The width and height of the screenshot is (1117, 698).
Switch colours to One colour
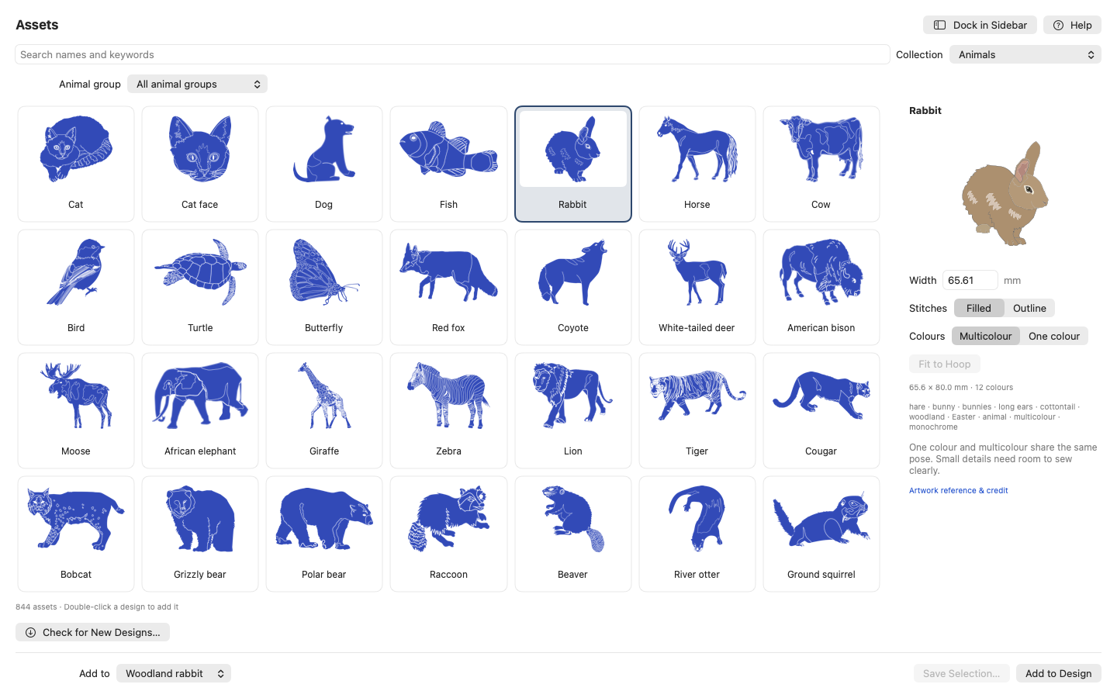pyautogui.click(x=1054, y=336)
